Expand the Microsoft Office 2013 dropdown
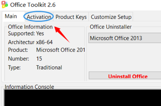 pyautogui.click(x=125, y=38)
